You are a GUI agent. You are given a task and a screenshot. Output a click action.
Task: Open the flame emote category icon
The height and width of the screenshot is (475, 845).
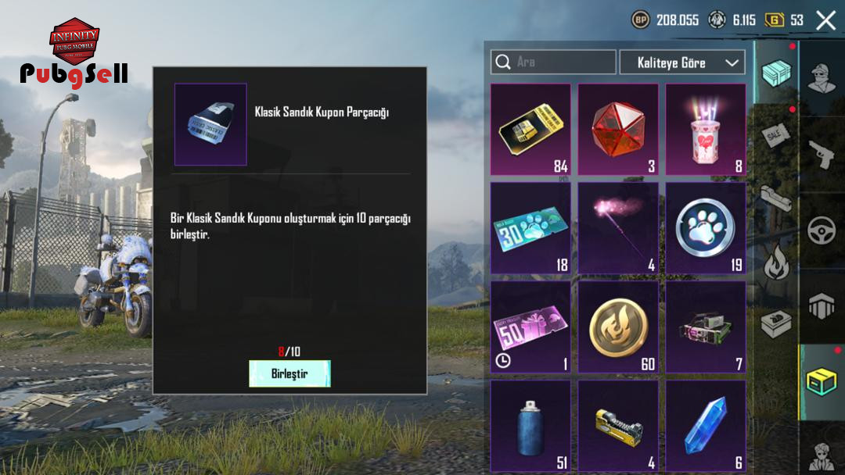point(776,262)
